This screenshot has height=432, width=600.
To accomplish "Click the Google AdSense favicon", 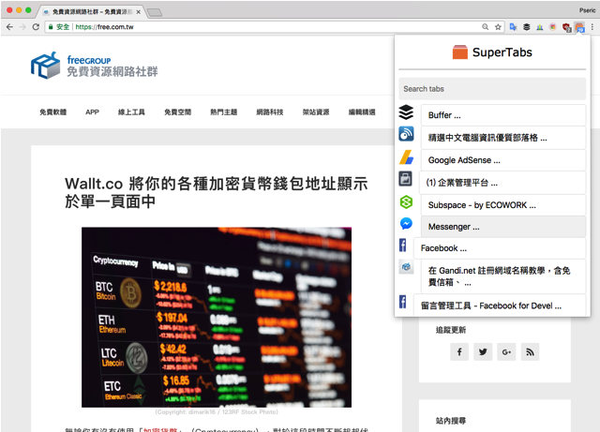I will [406, 156].
